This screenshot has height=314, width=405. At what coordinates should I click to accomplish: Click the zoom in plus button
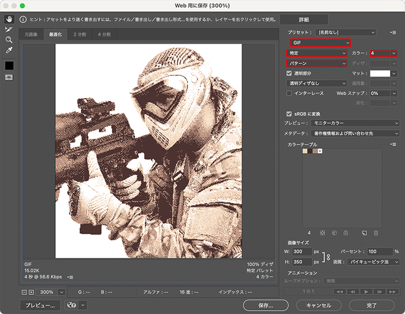(x=31, y=292)
